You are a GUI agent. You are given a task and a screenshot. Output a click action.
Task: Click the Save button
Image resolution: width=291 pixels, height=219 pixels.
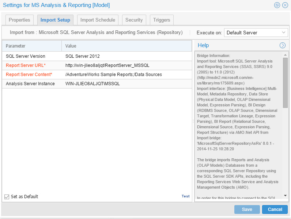pos(247,209)
